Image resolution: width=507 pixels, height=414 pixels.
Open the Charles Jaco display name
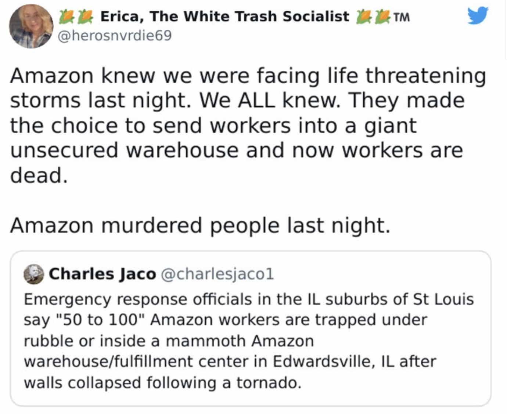(x=103, y=274)
